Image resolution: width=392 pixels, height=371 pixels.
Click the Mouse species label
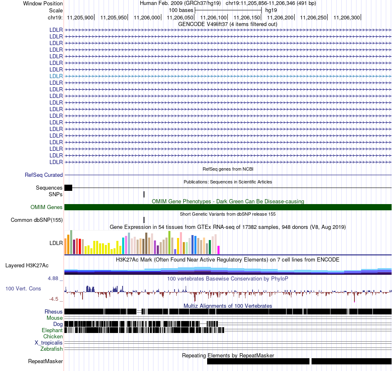click(x=54, y=318)
